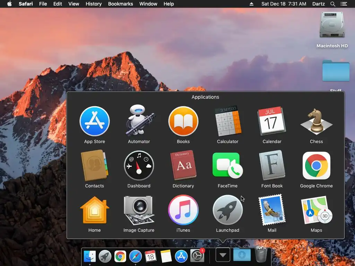Launch Google Chrome from Applications grid
Viewport: 355px width, 266px height.
pos(316,166)
